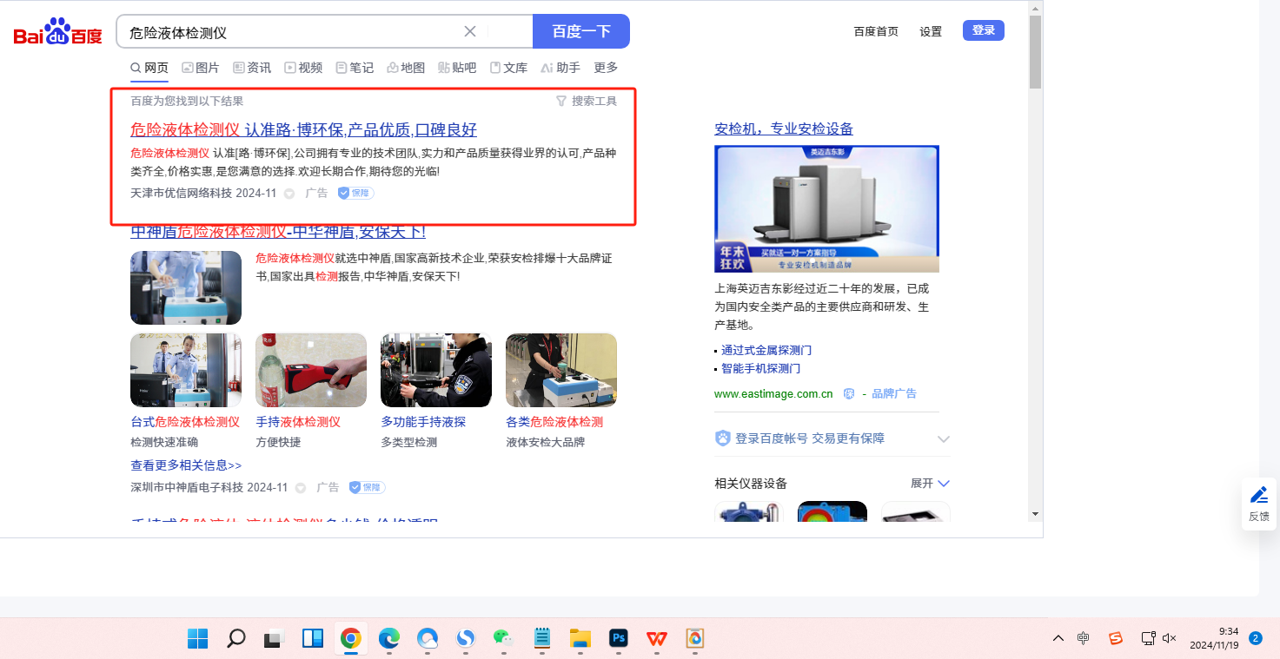Show hidden system tray icons
The width and height of the screenshot is (1280, 659).
[1058, 639]
